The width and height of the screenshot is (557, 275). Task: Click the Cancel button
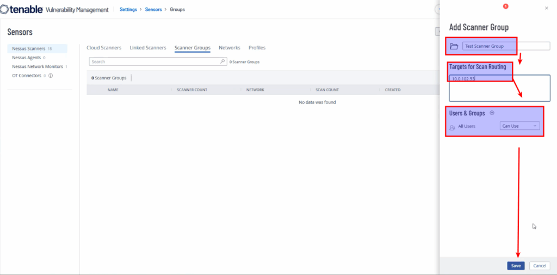(540, 266)
